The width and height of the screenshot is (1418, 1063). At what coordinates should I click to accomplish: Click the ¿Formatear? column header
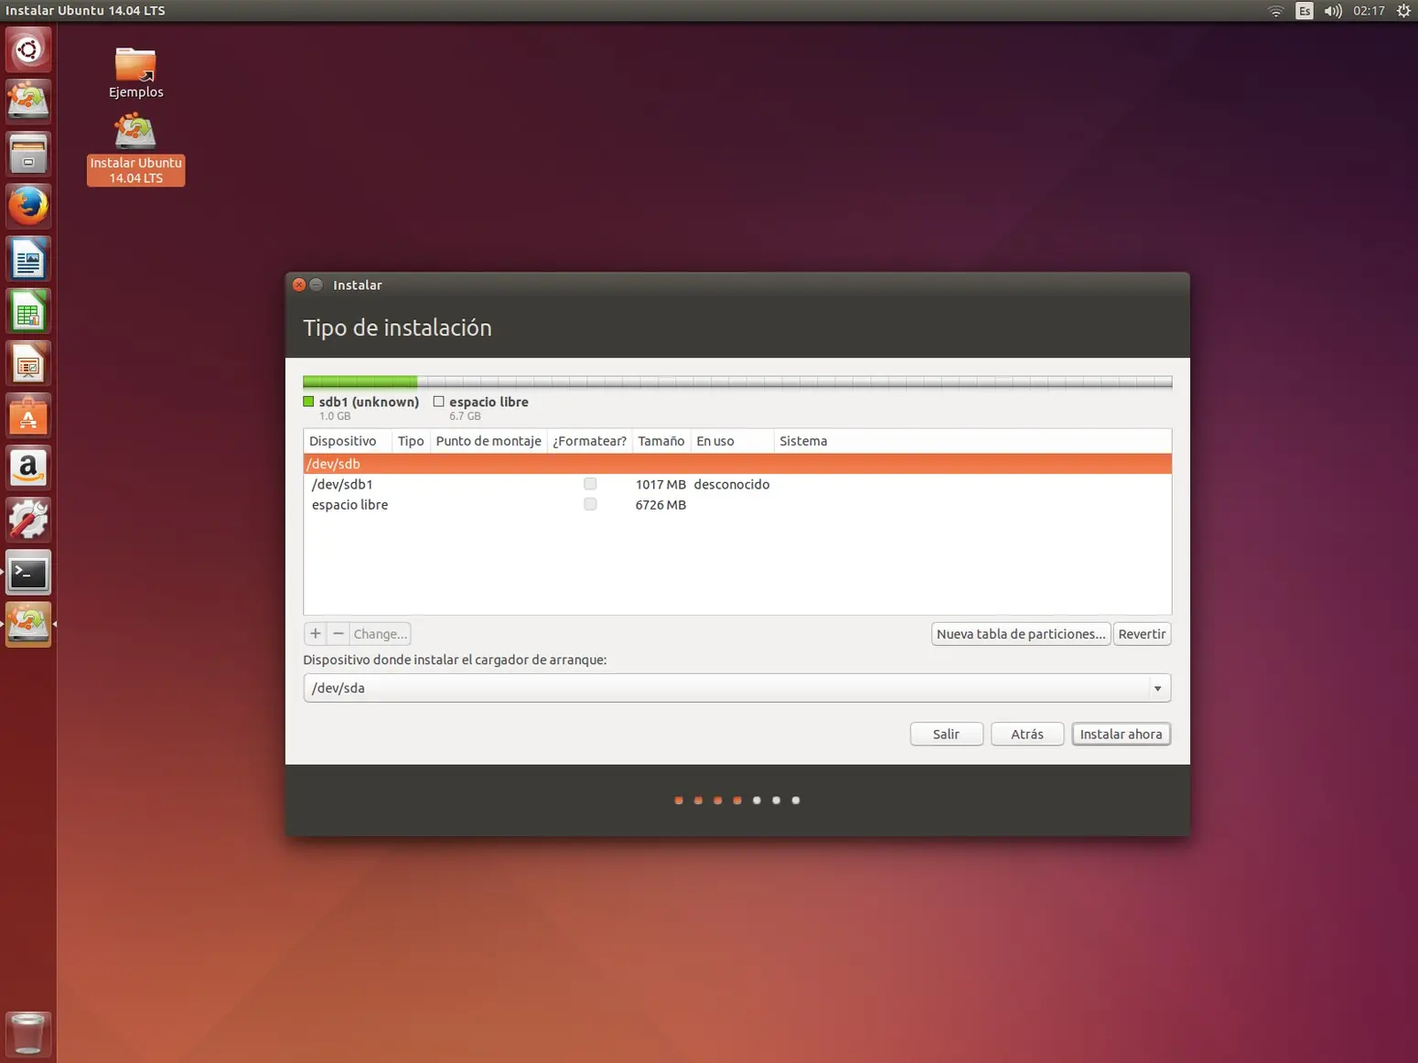590,441
